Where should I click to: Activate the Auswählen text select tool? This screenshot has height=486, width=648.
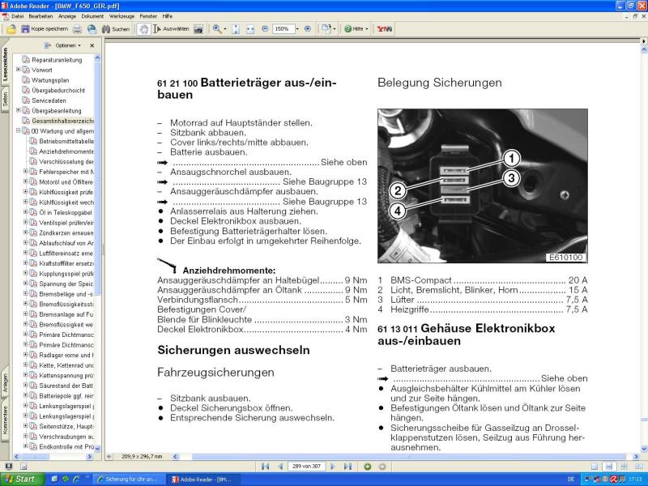click(171, 29)
